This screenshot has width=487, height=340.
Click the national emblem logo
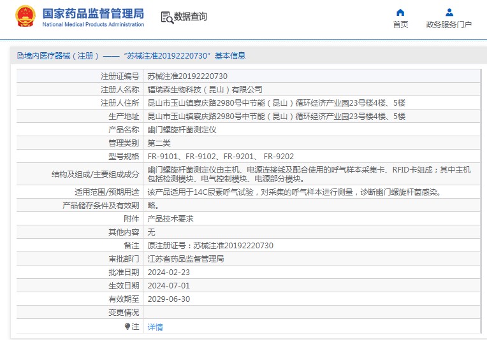(x=25, y=16)
